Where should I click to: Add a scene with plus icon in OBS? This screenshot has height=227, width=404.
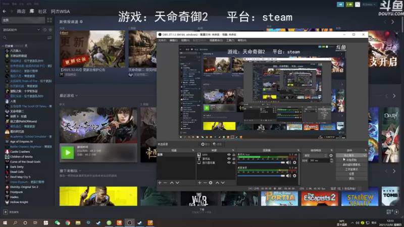tap(160, 183)
